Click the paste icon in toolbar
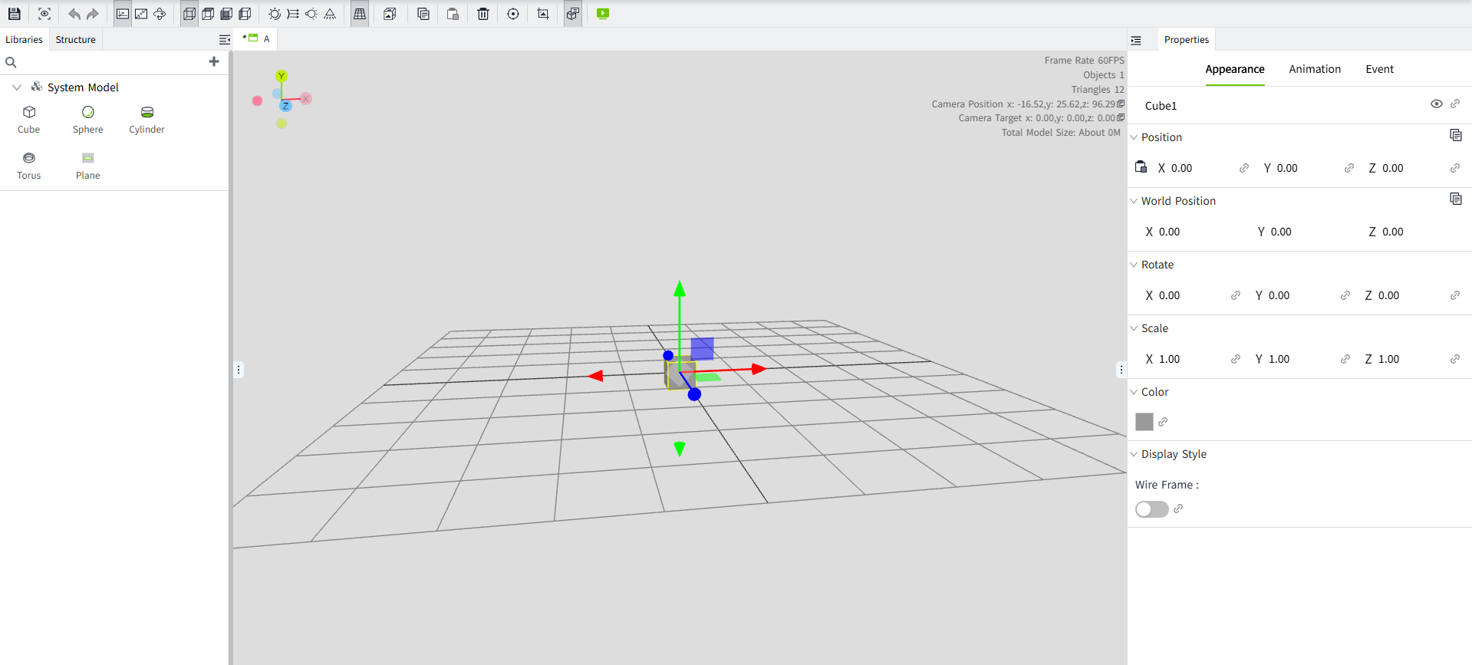 coord(453,14)
